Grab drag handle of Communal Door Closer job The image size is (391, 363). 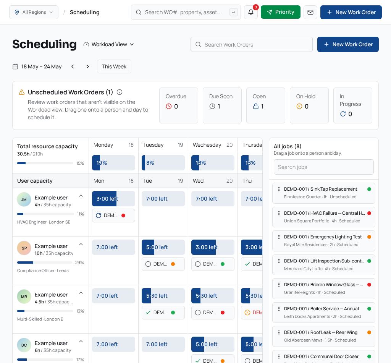pos(279,357)
